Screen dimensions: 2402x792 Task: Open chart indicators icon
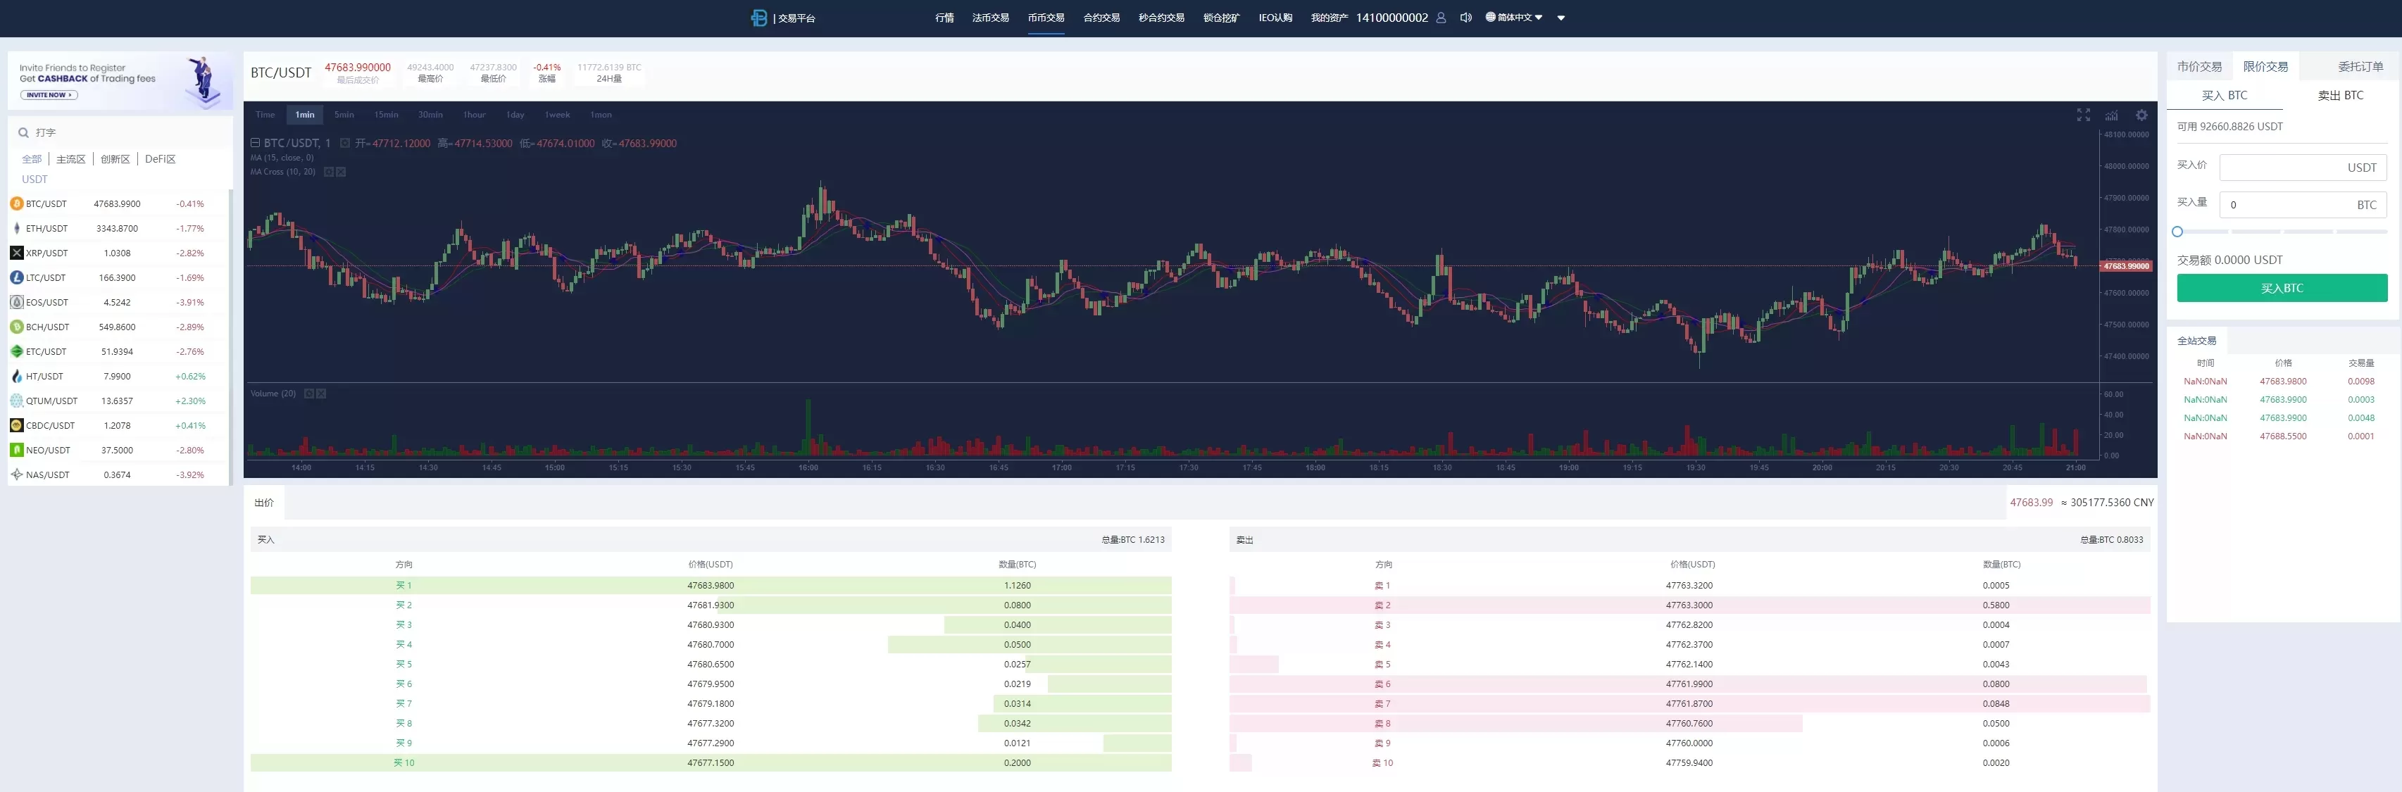[2112, 115]
